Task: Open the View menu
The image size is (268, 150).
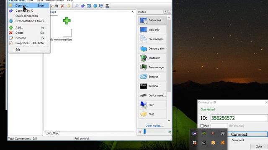Action: 30,1
